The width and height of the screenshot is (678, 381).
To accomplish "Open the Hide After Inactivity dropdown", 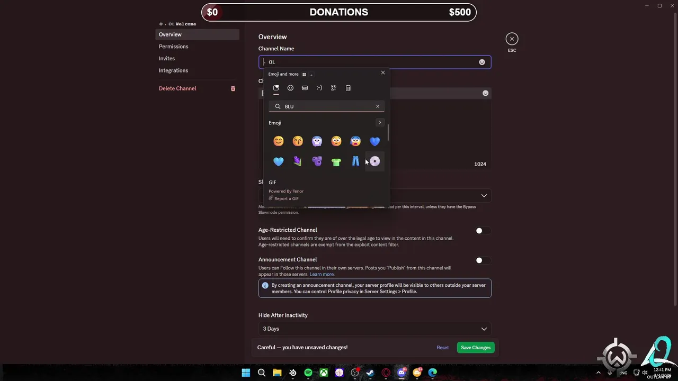I will (374, 329).
